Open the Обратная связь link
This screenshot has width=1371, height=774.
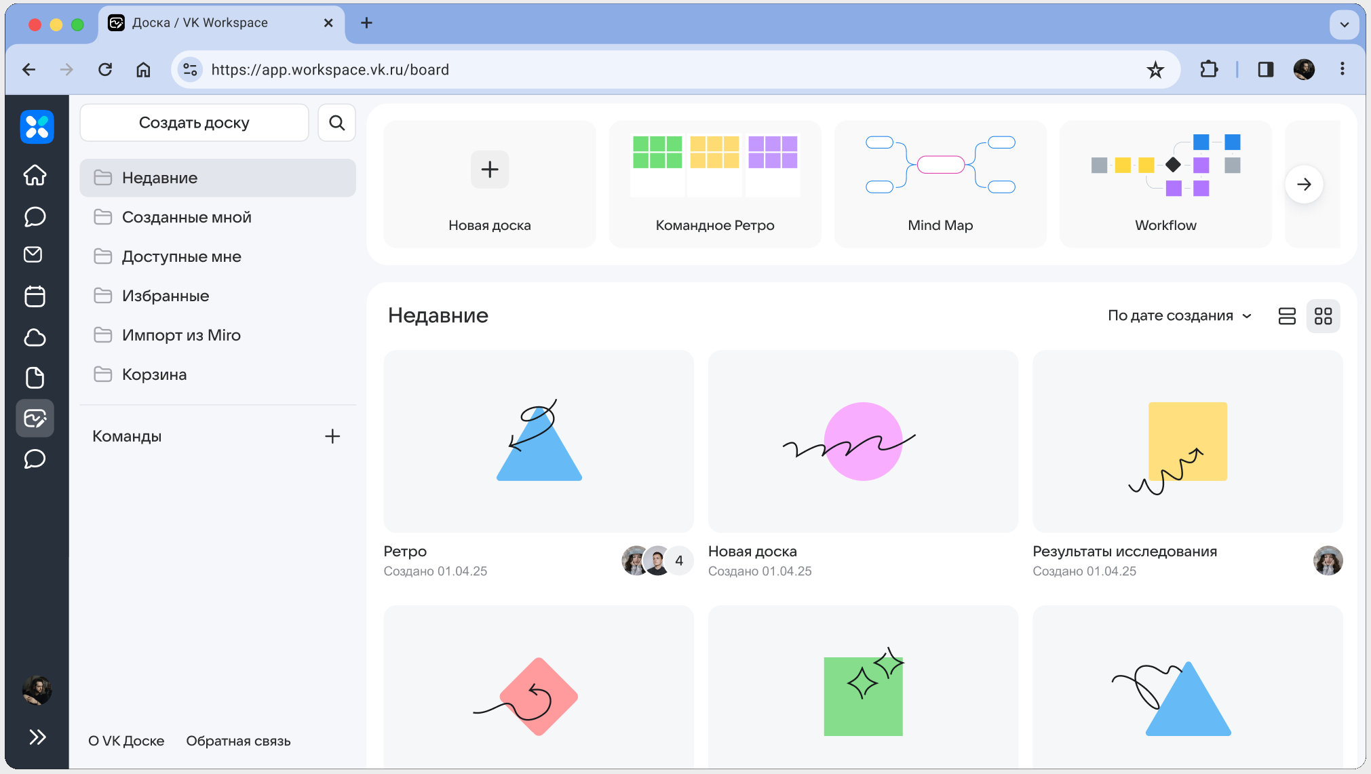[238, 741]
